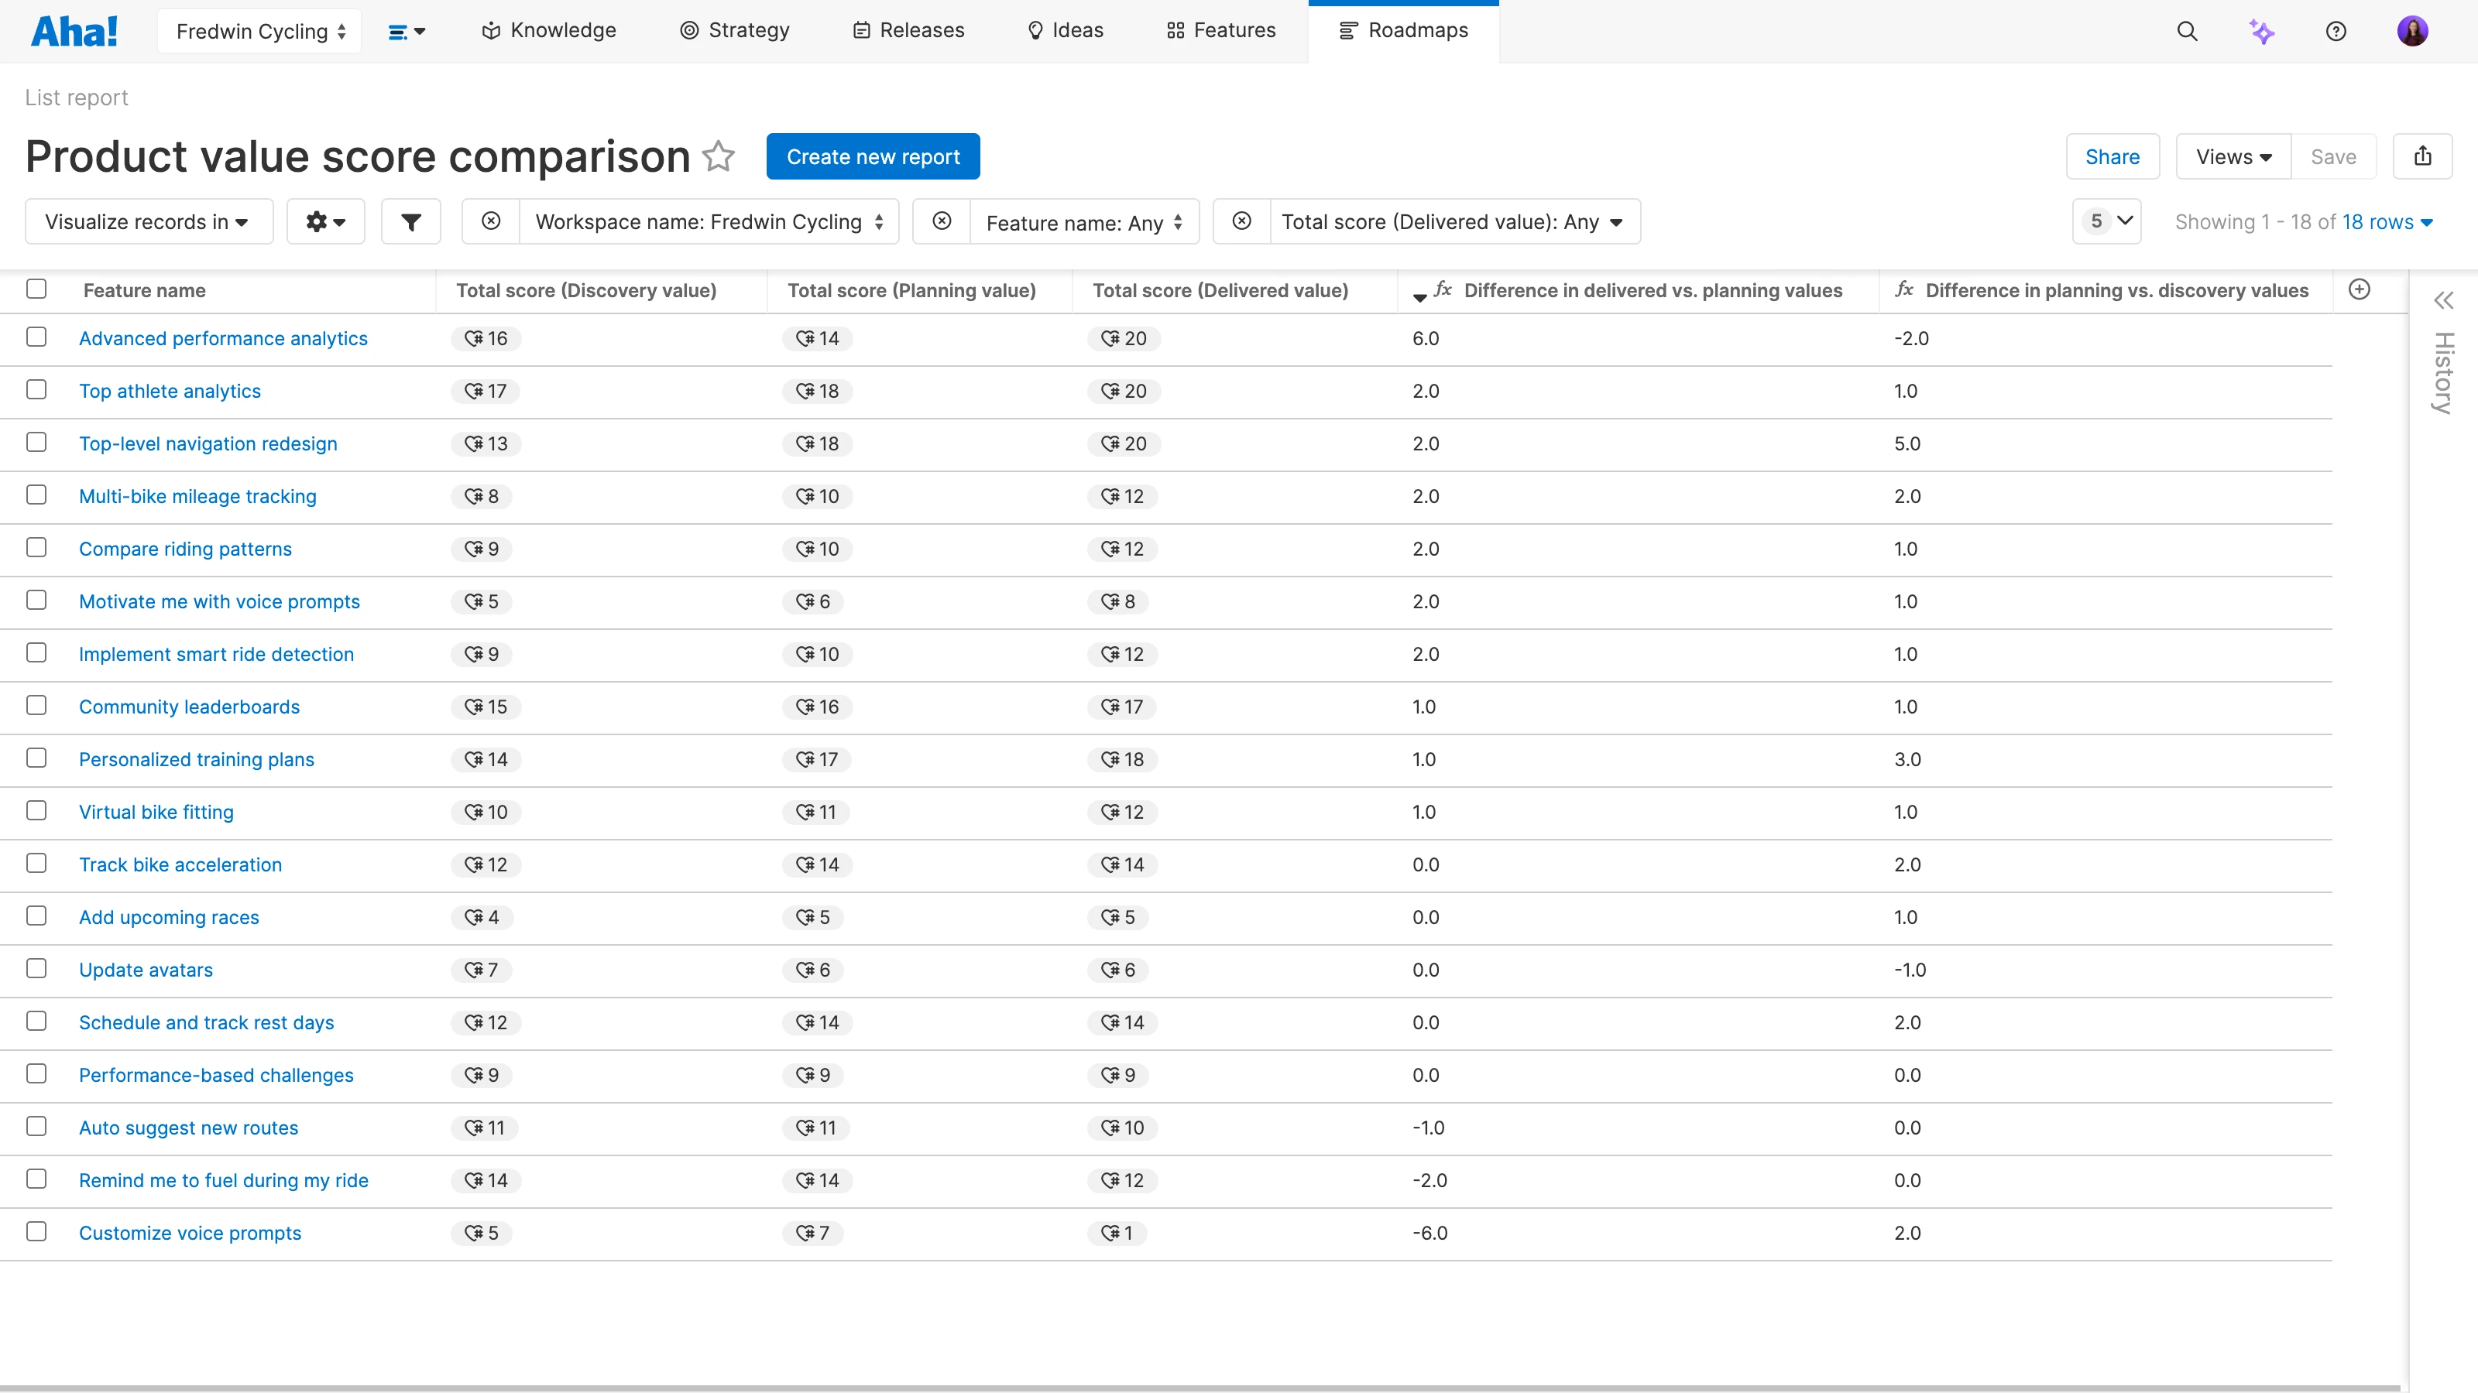Expand the History panel with the double chevron
The height and width of the screenshot is (1393, 2478).
(x=2443, y=301)
